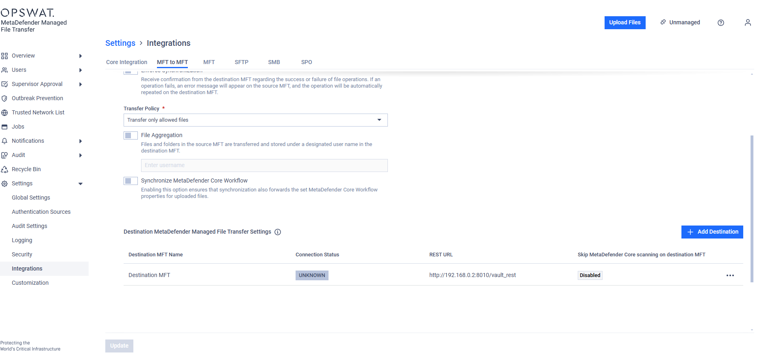Switch to the SFTP tab

point(242,62)
